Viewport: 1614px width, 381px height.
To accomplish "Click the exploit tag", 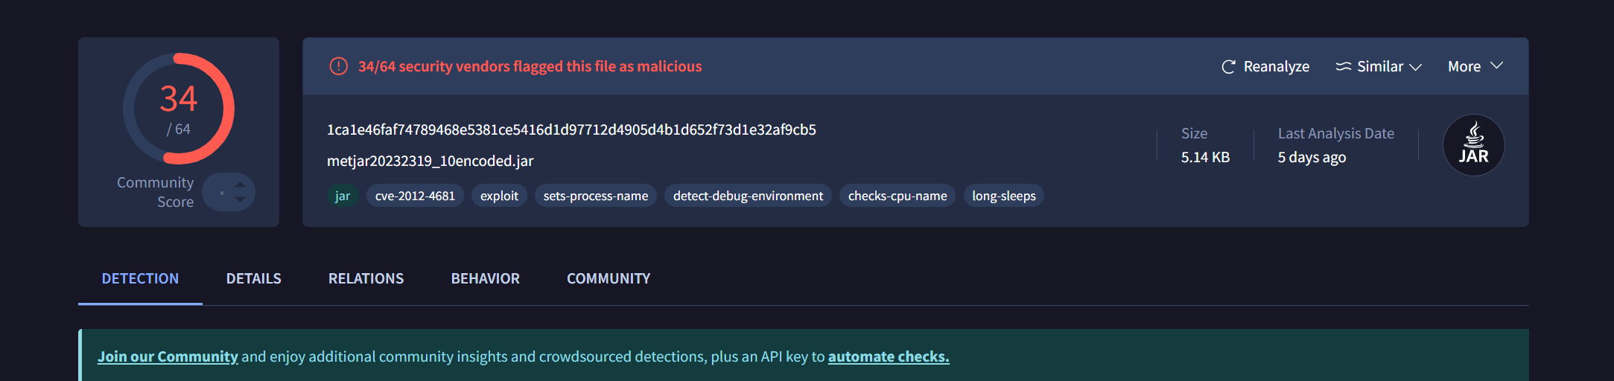I will [x=499, y=196].
